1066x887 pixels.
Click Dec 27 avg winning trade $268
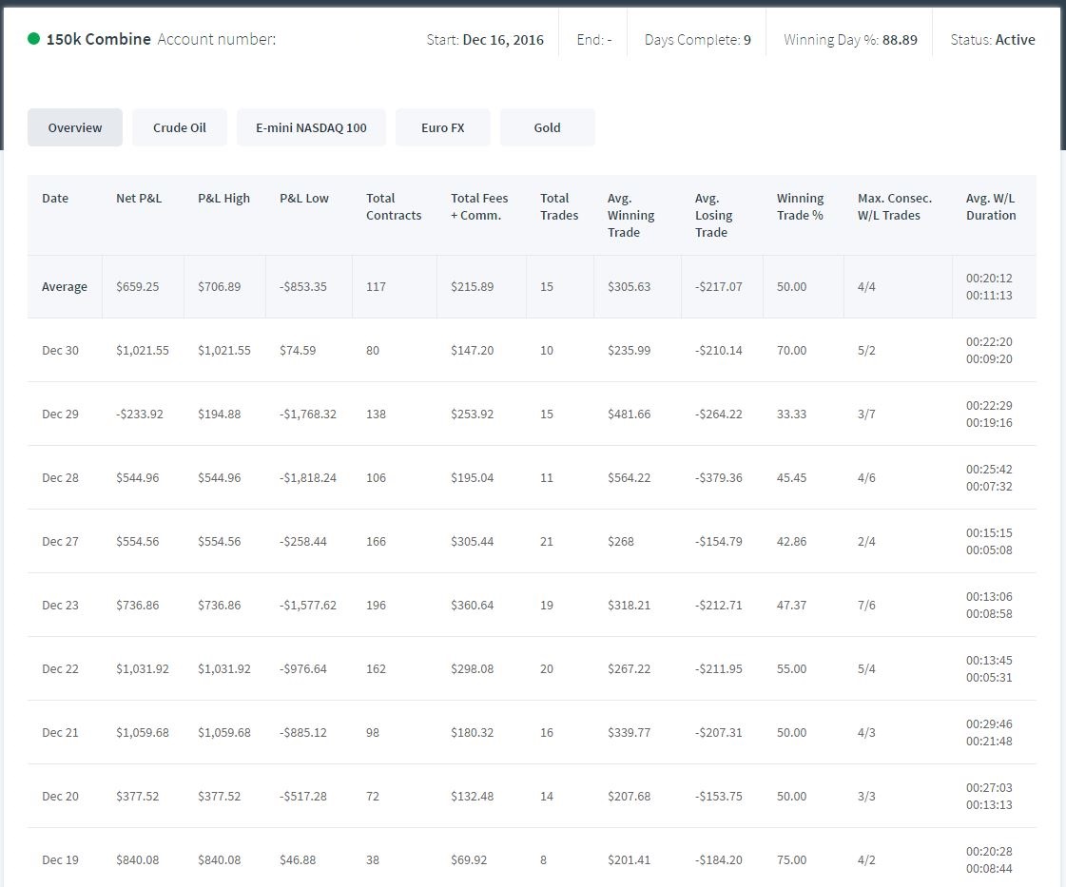pyautogui.click(x=621, y=542)
